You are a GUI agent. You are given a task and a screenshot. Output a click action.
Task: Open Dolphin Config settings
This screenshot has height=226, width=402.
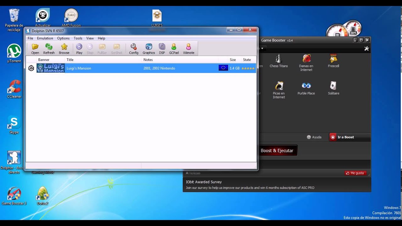133,49
